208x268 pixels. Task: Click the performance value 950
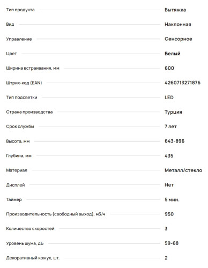pyautogui.click(x=169, y=214)
